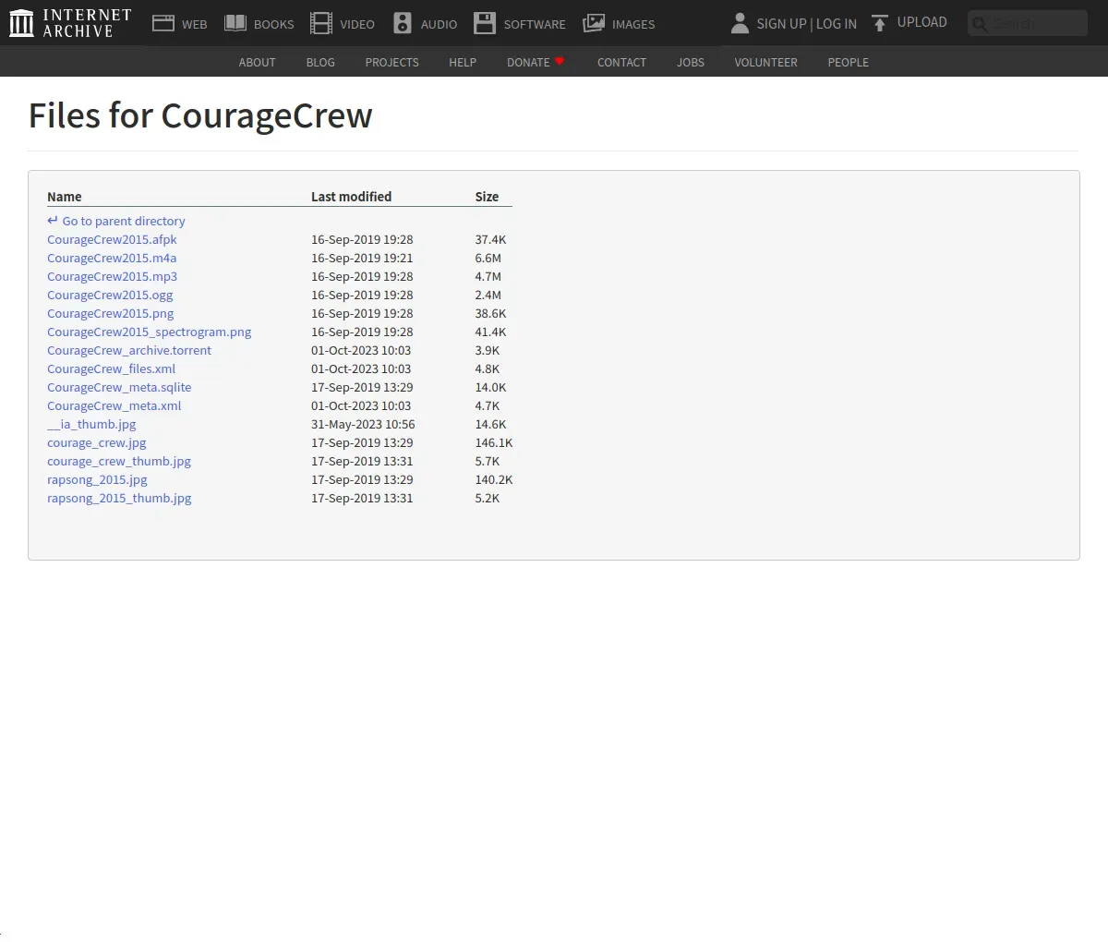This screenshot has height=942, width=1108.
Task: Click the 6.6M size value
Action: 488,259
